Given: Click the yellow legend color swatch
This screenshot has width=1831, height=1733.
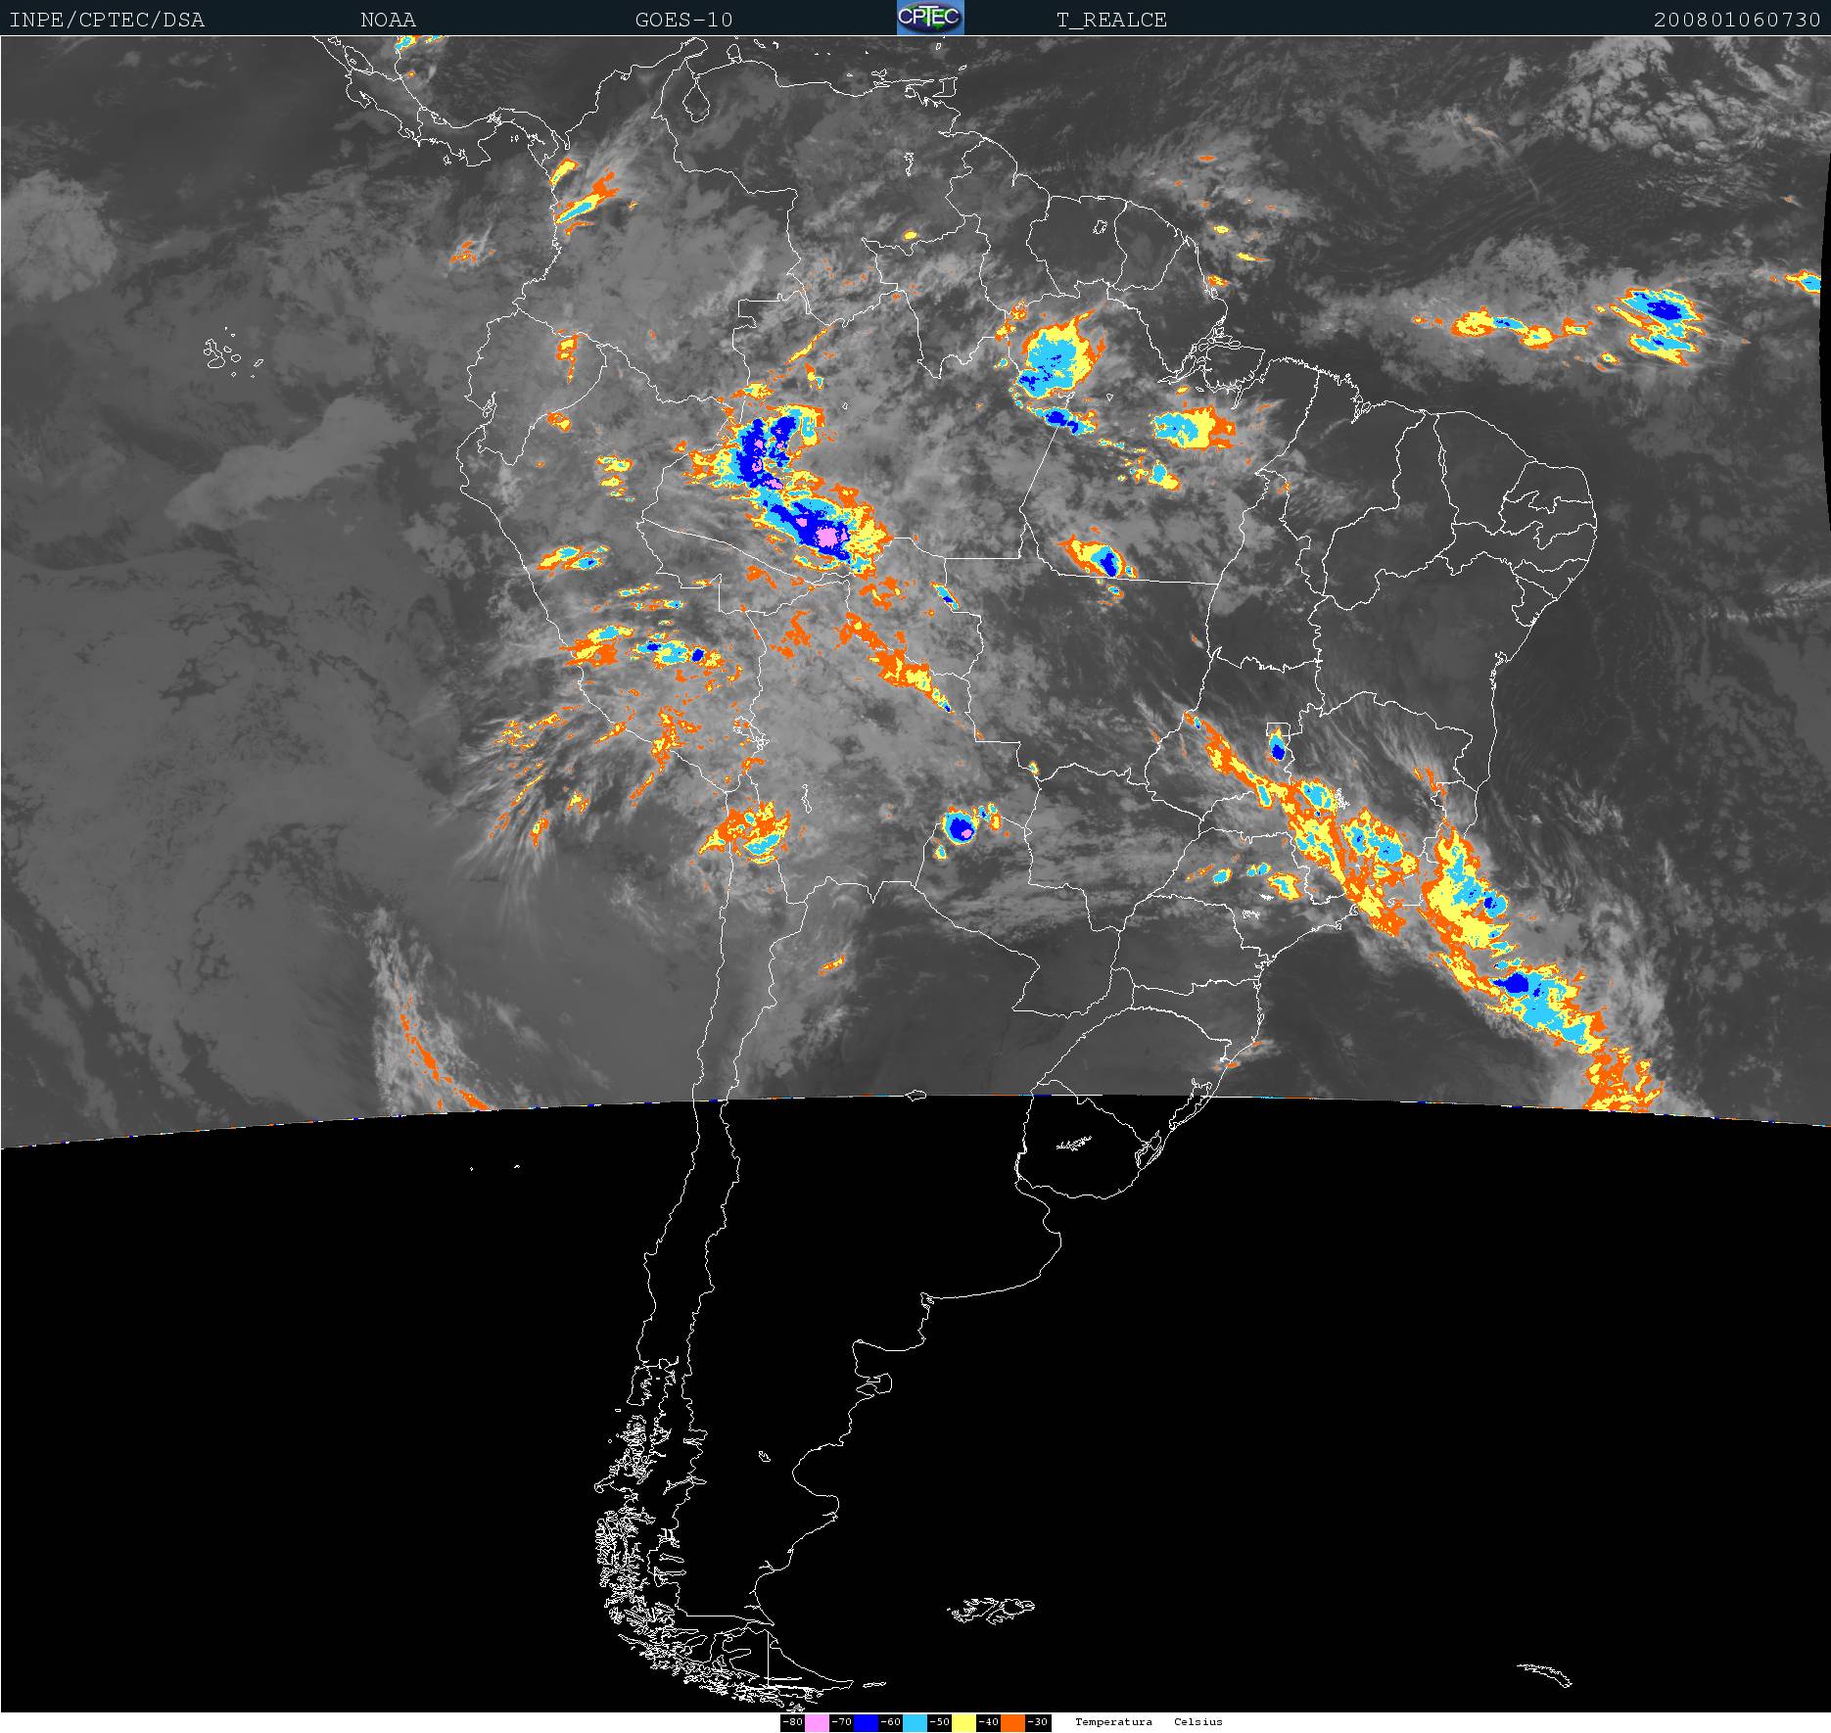Looking at the screenshot, I should click(x=963, y=1722).
